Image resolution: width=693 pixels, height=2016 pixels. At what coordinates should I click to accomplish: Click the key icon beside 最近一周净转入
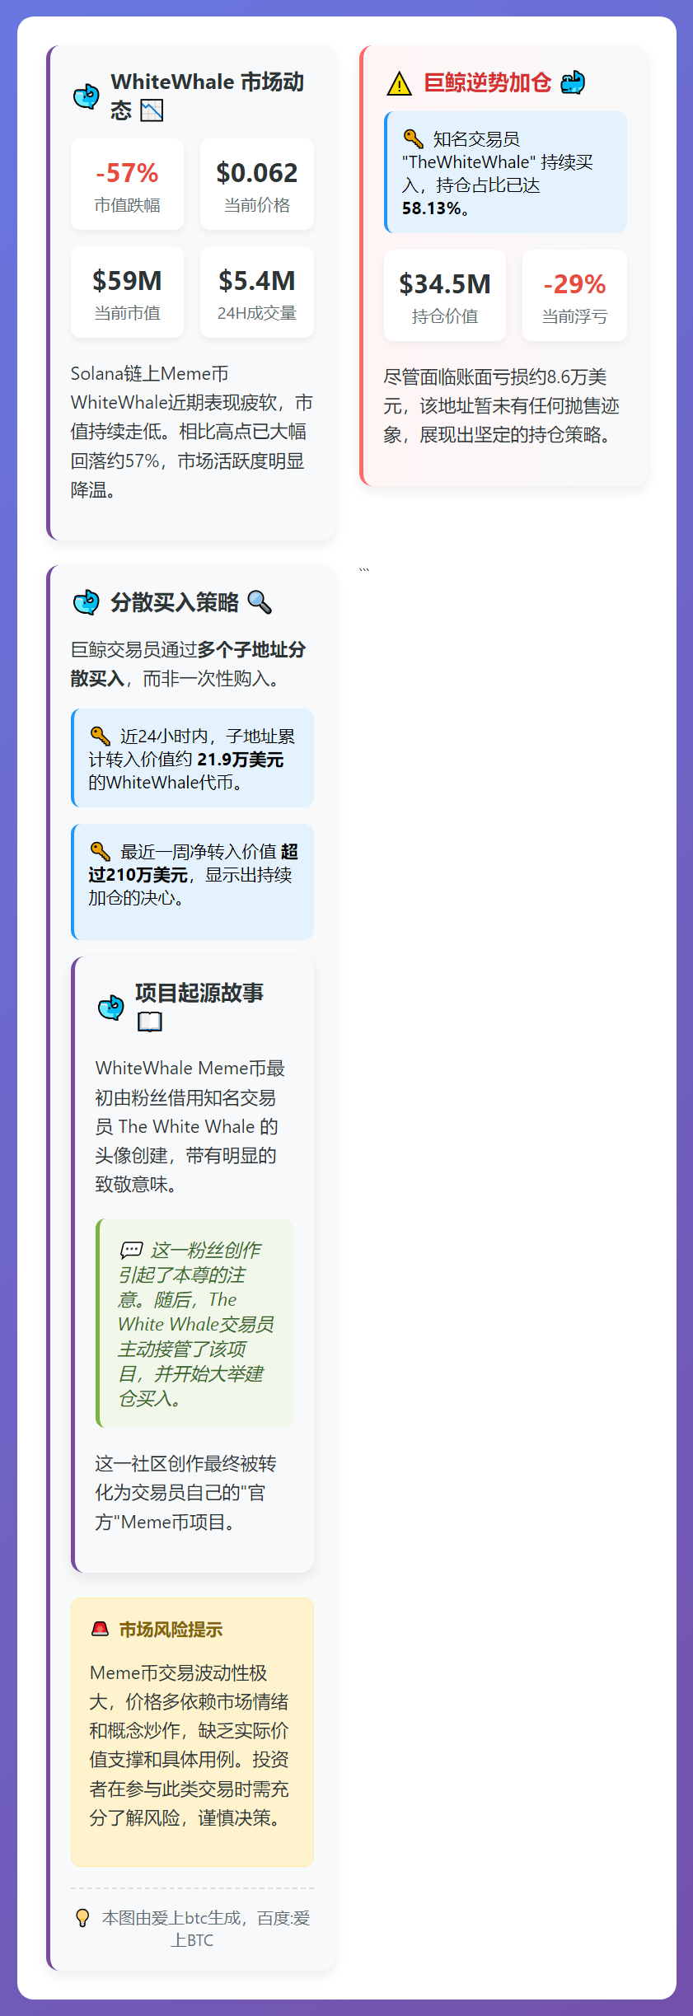tap(100, 851)
